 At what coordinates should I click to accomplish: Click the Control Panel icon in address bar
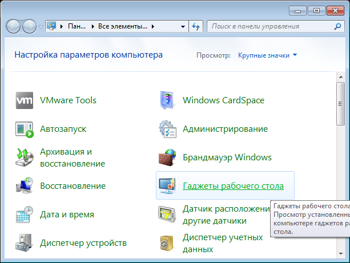(x=51, y=26)
